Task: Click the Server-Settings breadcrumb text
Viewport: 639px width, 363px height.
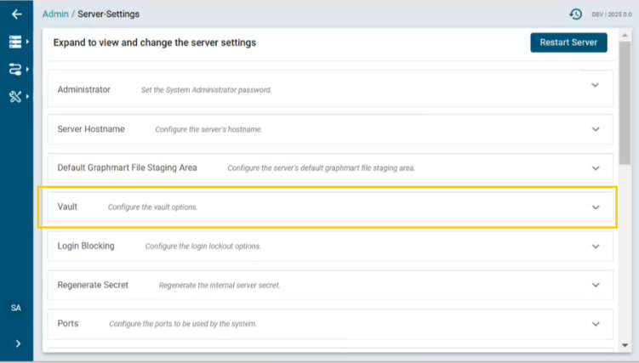Action: (x=108, y=14)
